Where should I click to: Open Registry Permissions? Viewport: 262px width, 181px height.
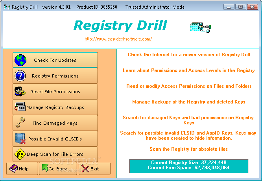coord(55,76)
